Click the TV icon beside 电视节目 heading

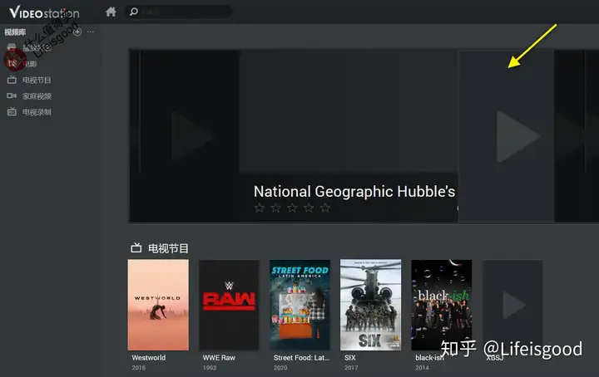[x=136, y=248]
